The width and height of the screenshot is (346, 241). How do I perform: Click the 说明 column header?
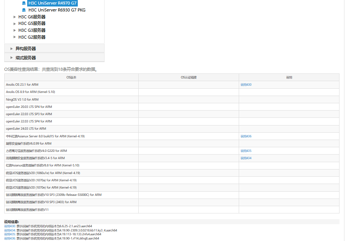click(289, 77)
